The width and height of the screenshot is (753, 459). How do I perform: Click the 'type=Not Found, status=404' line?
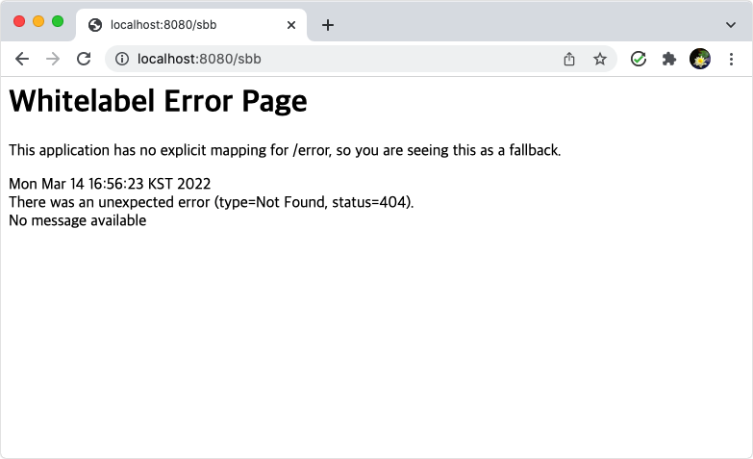[x=212, y=202]
